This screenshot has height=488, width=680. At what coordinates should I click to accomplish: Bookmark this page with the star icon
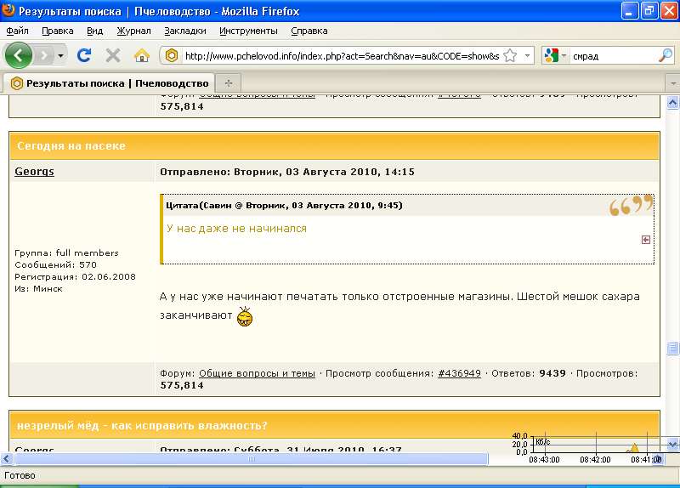pyautogui.click(x=510, y=55)
